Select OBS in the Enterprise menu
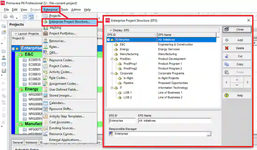The image size is (257, 150). click(x=53, y=53)
